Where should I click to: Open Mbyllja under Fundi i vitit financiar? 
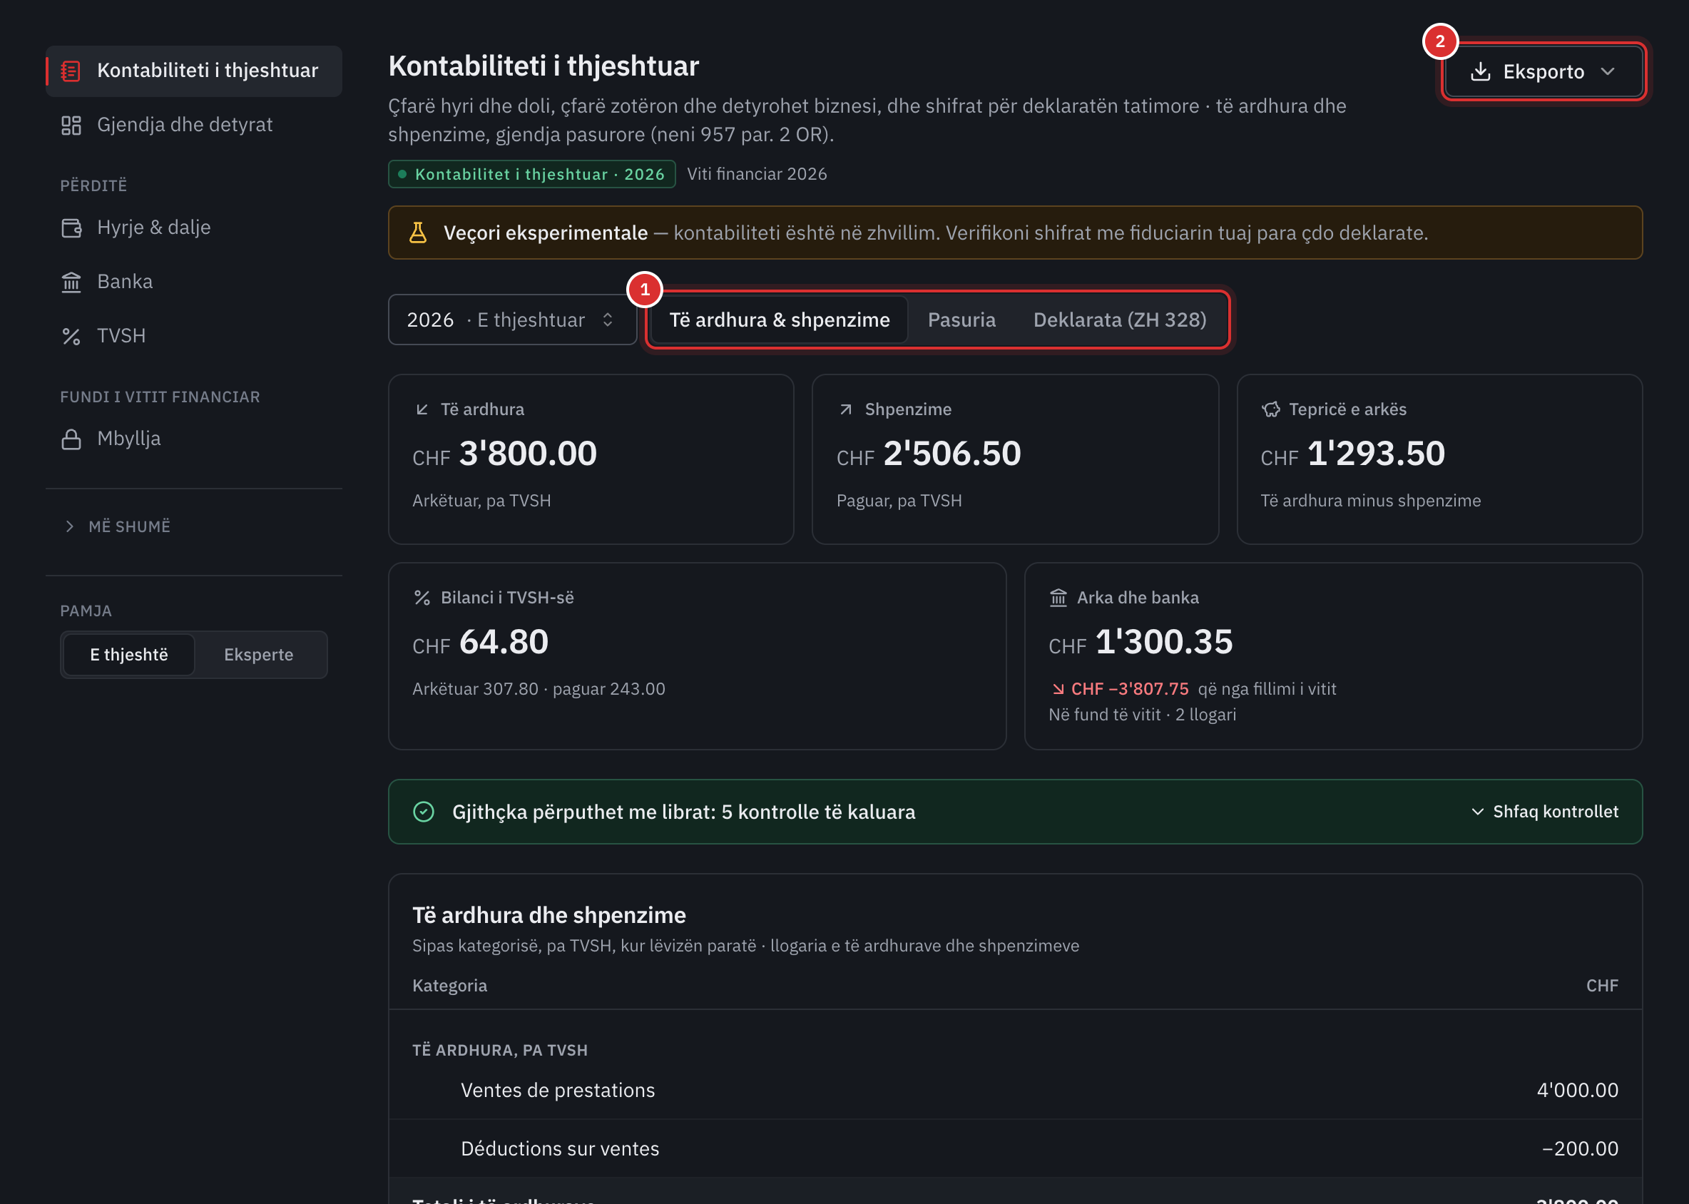tap(193, 439)
